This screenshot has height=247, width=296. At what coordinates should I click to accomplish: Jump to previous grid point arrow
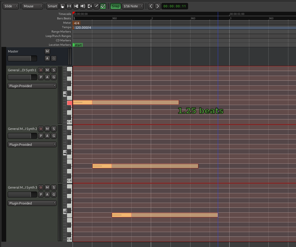point(151,6)
